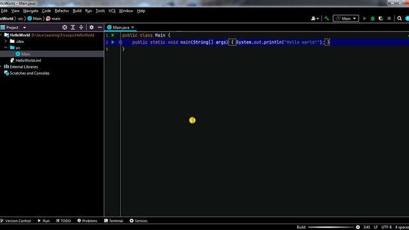Image resolution: width=409 pixels, height=230 pixels.
Task: Cancel the Build process with the X button
Action: coord(358,227)
